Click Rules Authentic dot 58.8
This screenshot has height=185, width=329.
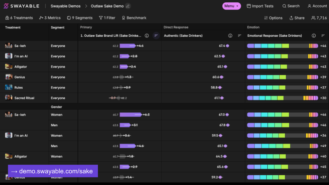coord(220,87)
